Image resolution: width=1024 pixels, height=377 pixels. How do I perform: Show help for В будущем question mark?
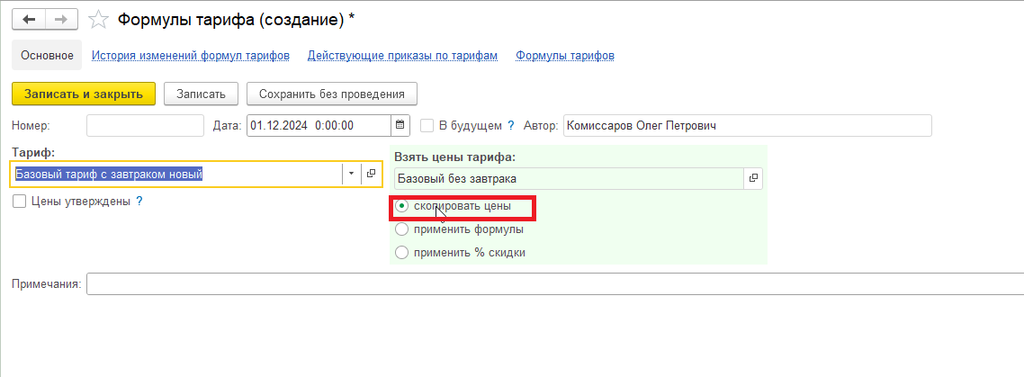click(x=511, y=125)
